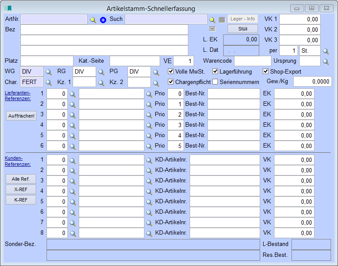Uncheck the Volle MwSt. checkbox
The image size is (338, 266).
pos(171,71)
